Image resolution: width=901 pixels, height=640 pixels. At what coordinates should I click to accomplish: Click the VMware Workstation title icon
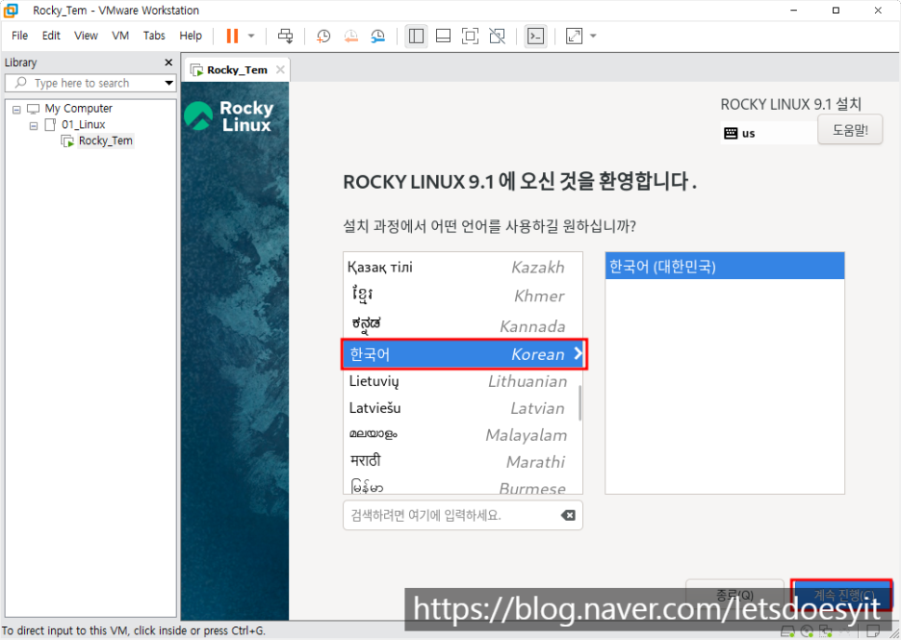[x=11, y=11]
